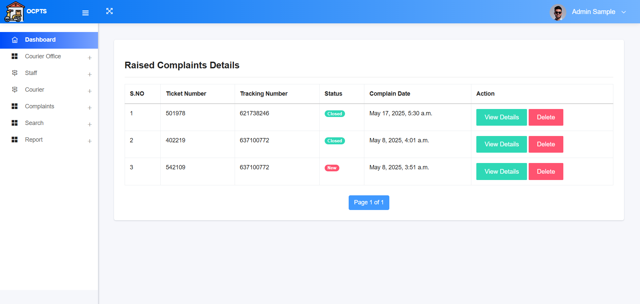Click tracking number 637100772 in row 3

(x=254, y=167)
